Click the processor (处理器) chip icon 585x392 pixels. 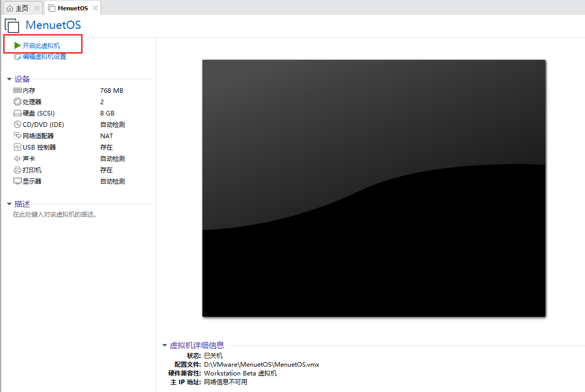pyautogui.click(x=18, y=102)
